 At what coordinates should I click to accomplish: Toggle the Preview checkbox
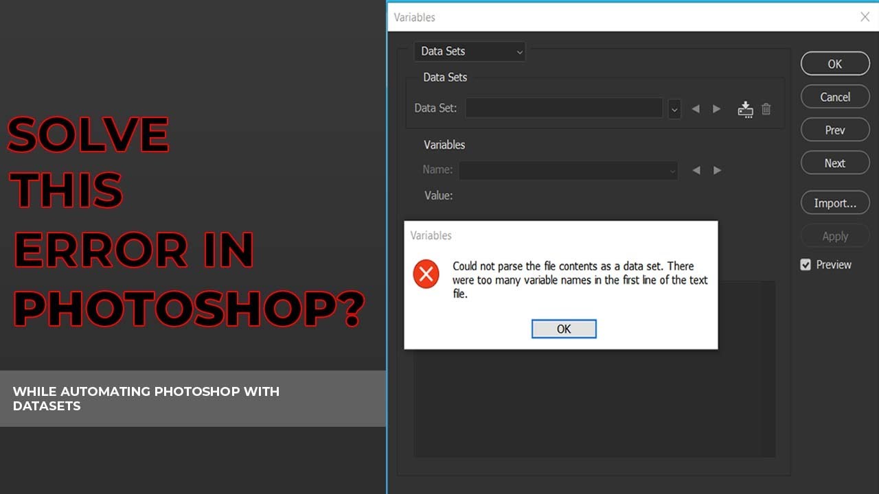tap(806, 264)
